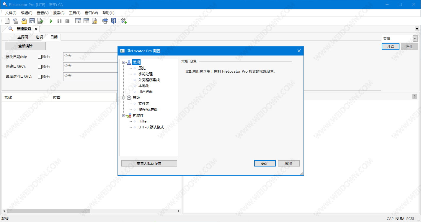Enable 晚于 for 创建日期(C)
The image size is (421, 222).
[x=40, y=67]
